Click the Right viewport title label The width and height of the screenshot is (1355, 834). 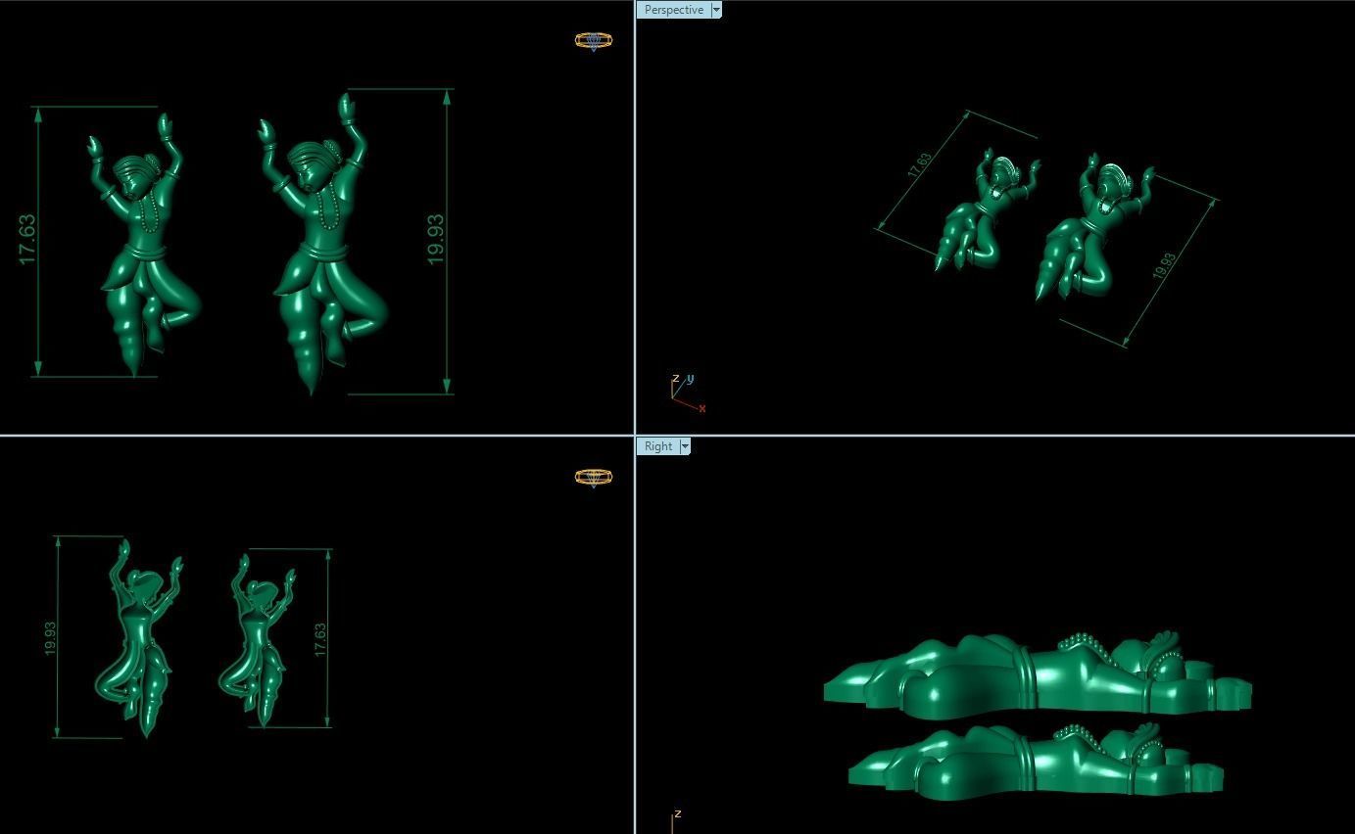(x=657, y=446)
